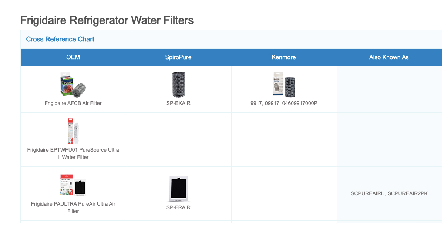Open the Frigidaire AFCB Air Filter product image
The width and height of the screenshot is (444, 233).
73,84
